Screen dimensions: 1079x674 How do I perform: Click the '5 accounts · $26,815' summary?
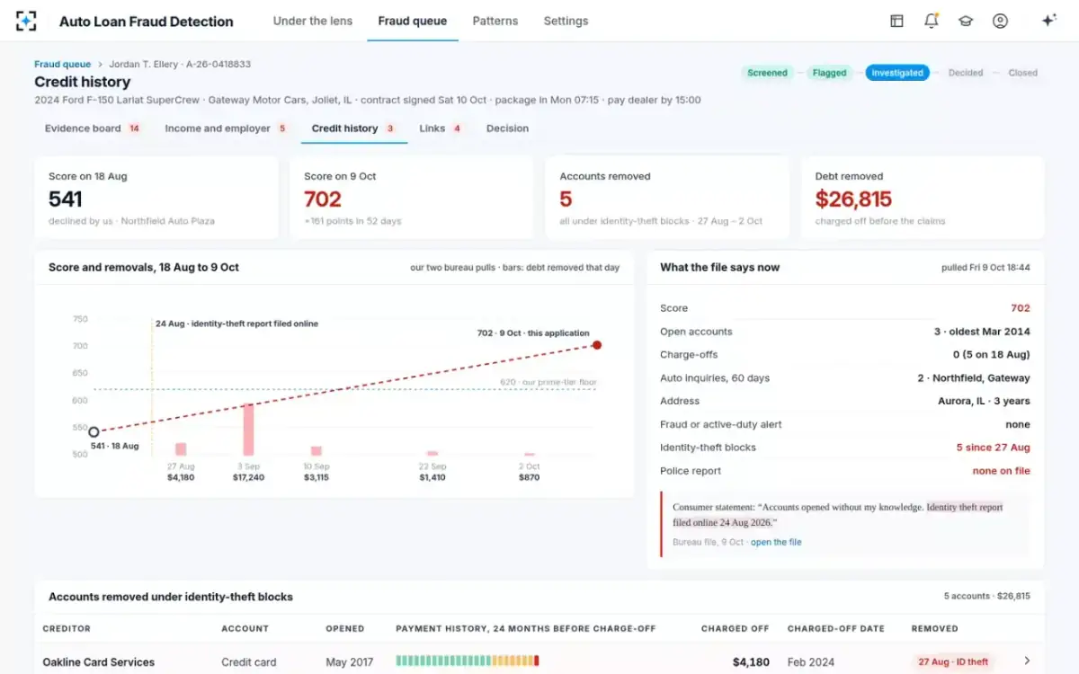pyautogui.click(x=987, y=597)
